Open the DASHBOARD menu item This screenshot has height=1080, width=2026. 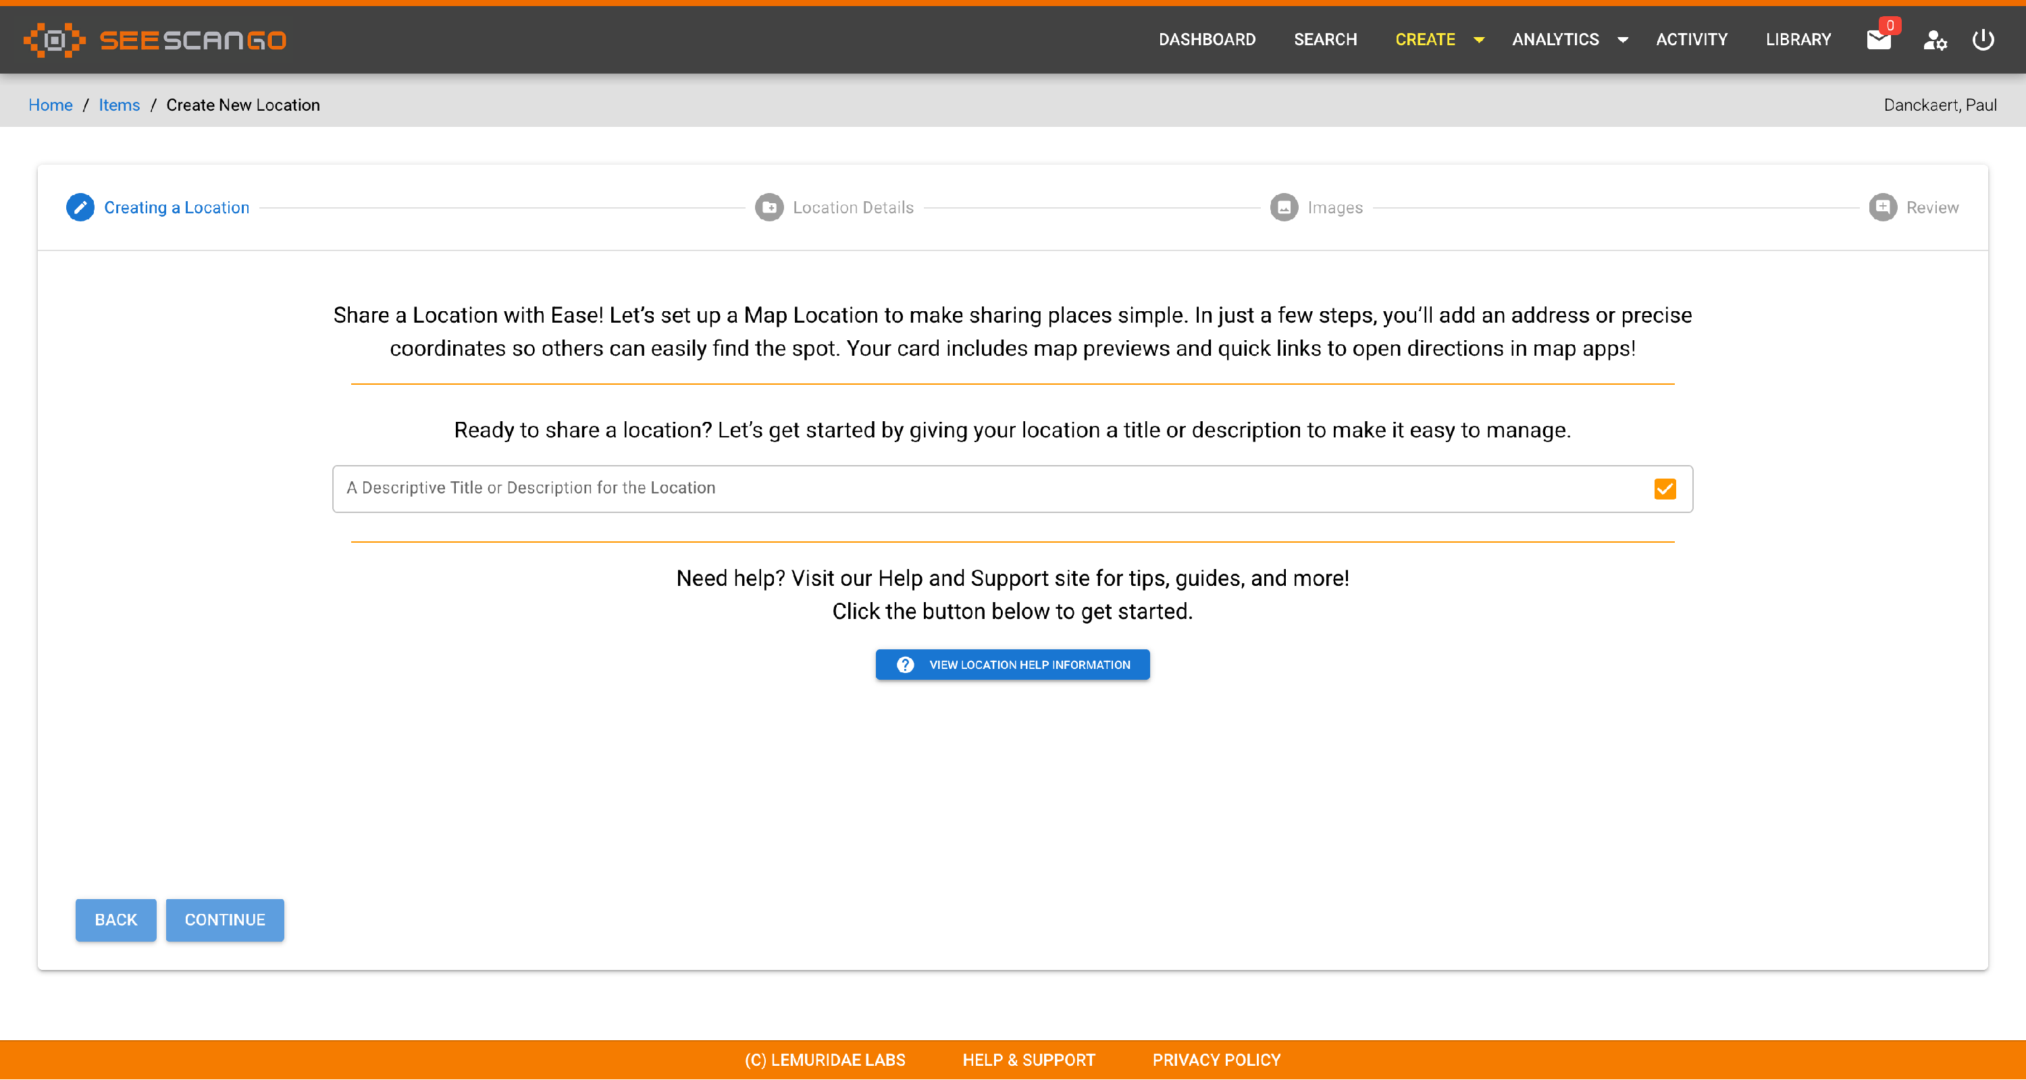pyautogui.click(x=1206, y=39)
